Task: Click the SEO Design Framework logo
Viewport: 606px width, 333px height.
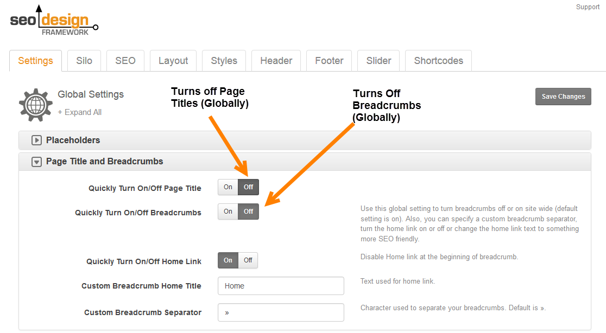Action: point(54,21)
